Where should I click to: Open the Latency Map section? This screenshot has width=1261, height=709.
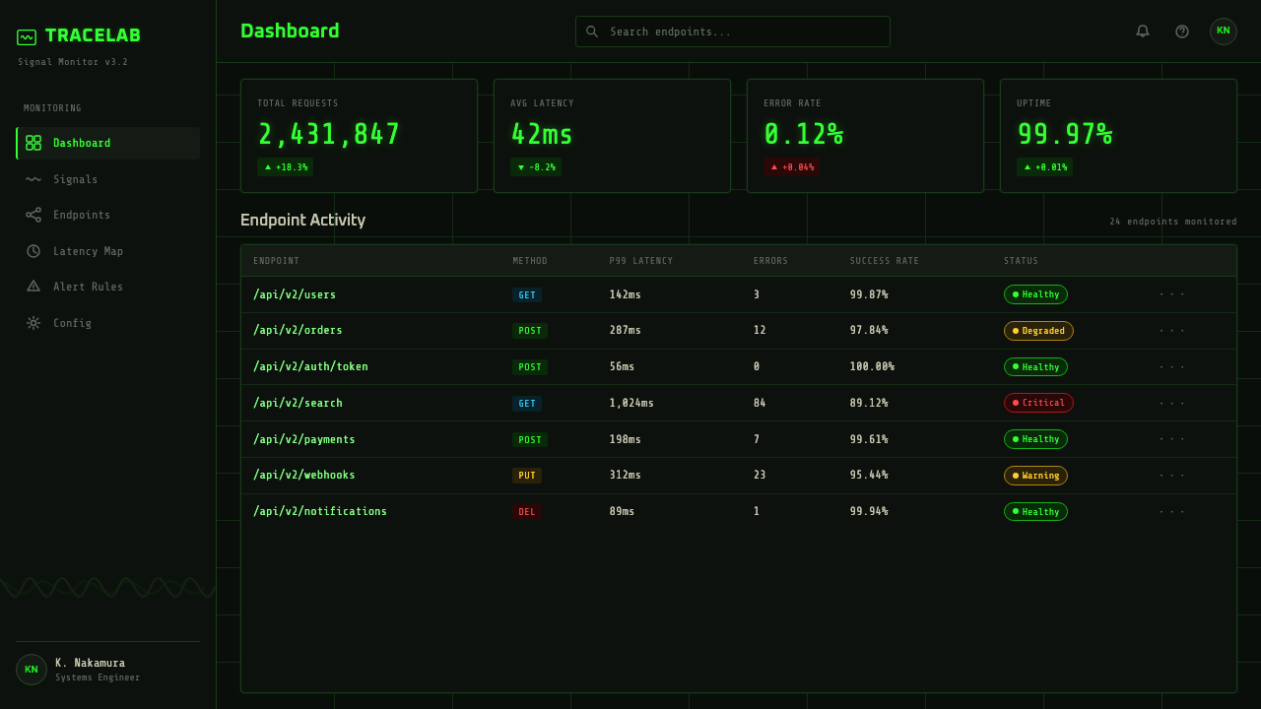[x=108, y=251]
